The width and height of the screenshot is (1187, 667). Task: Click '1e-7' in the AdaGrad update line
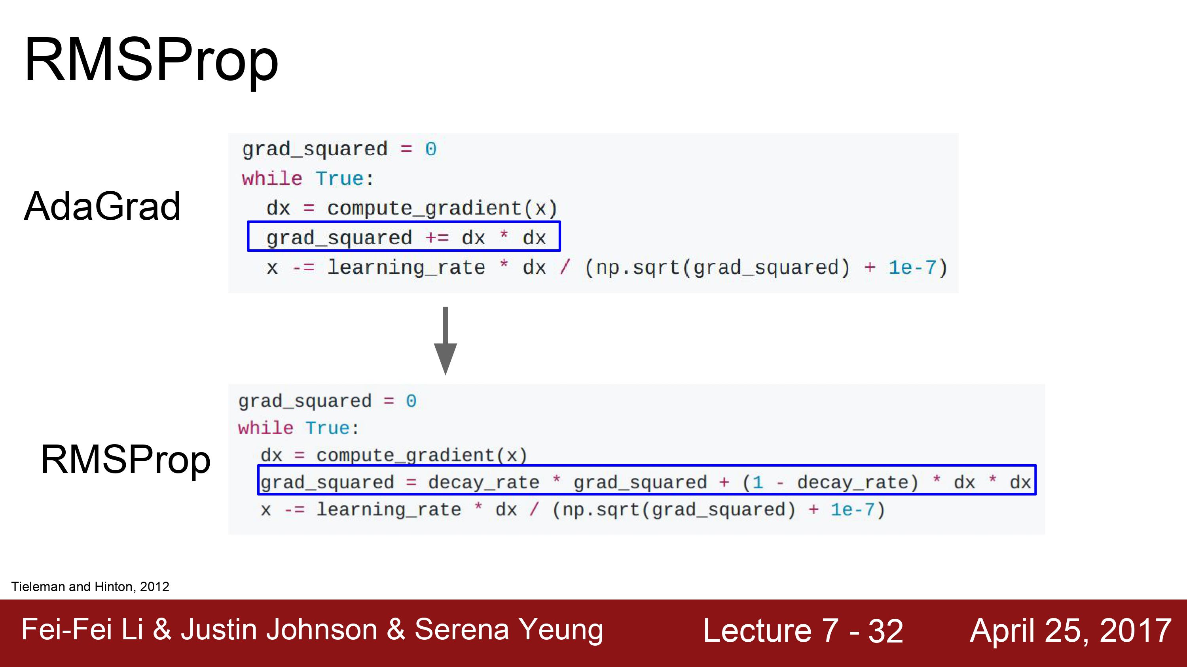(x=912, y=268)
